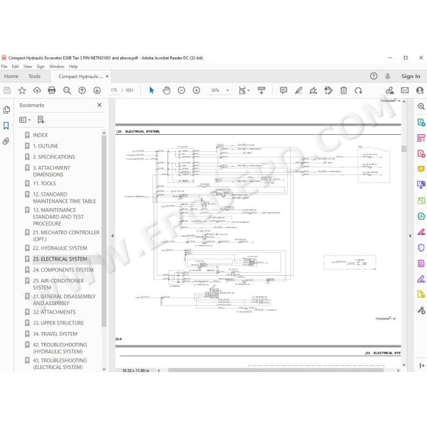427x427 pixels.
Task: Open the File menu
Action: 4,66
